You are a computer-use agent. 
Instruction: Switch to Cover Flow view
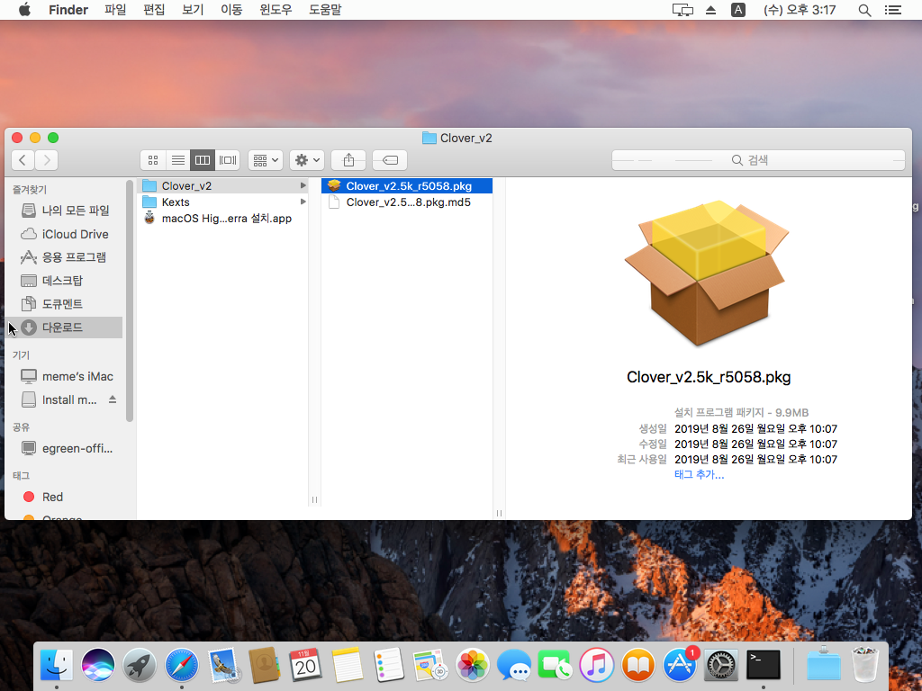click(228, 160)
